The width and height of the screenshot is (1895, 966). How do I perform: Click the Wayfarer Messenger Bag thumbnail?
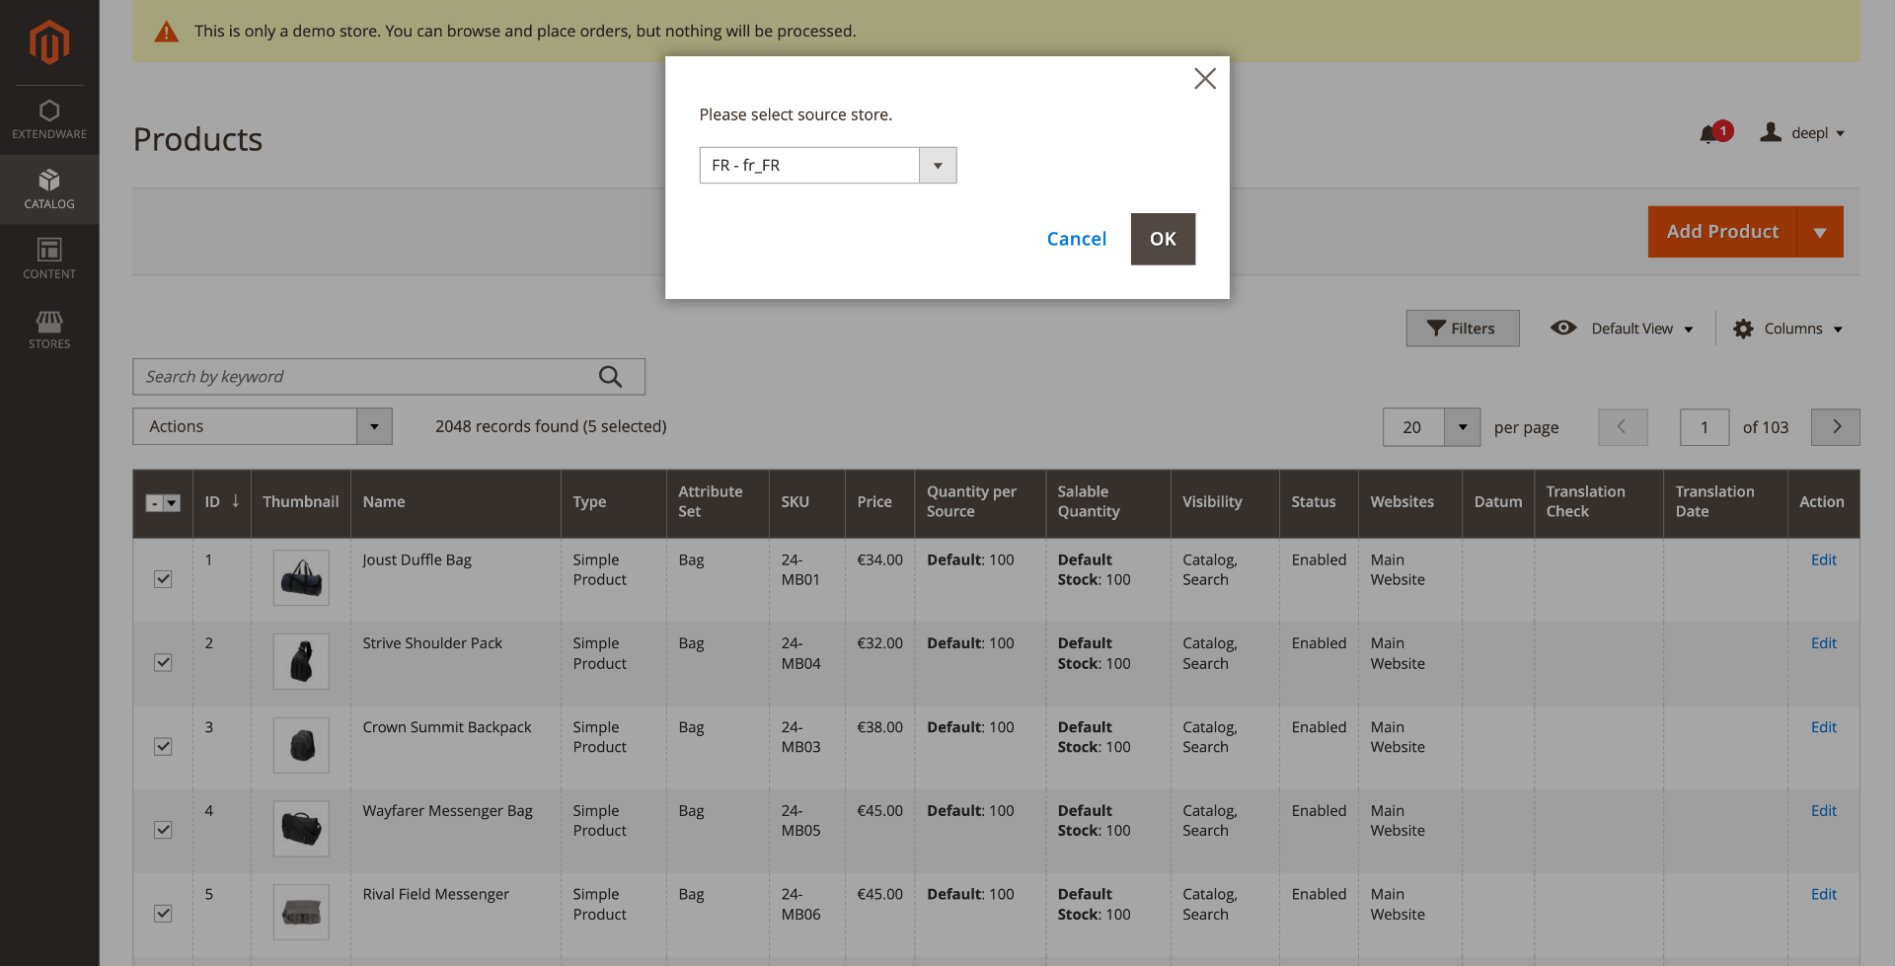[301, 829]
